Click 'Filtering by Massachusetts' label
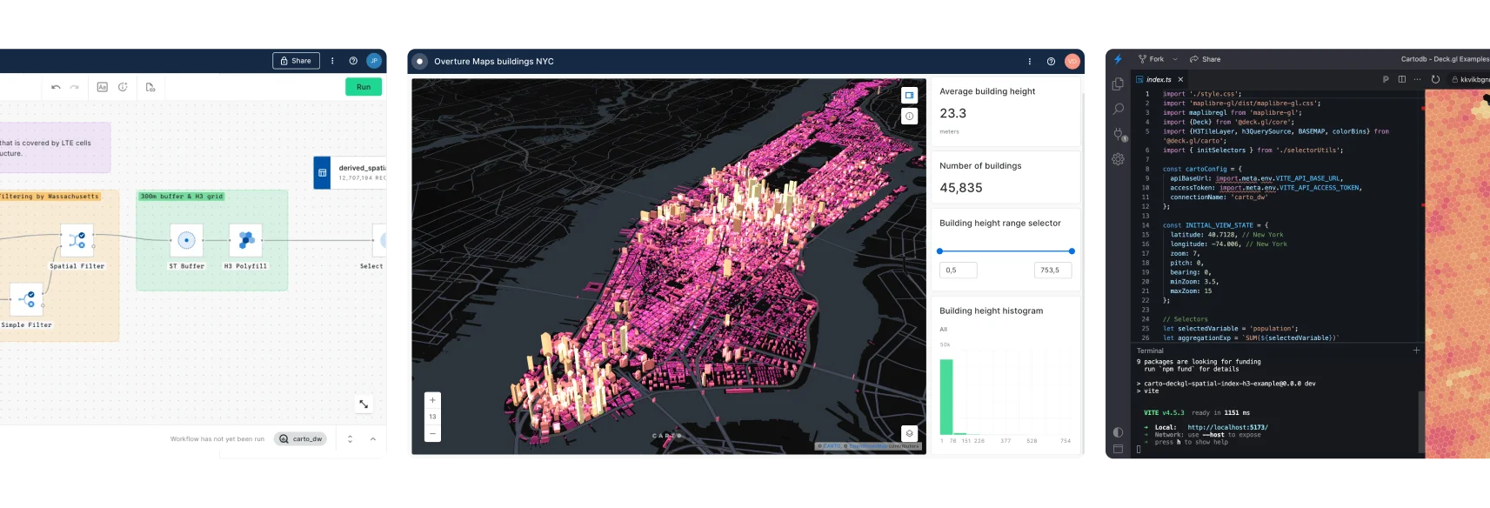The height and width of the screenshot is (508, 1490). click(50, 197)
